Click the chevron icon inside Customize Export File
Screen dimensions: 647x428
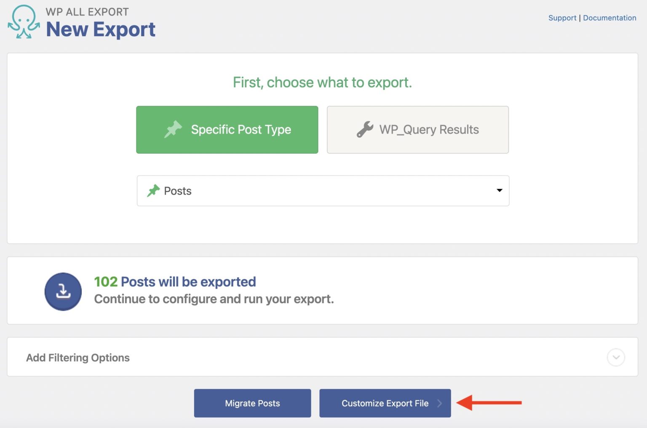pyautogui.click(x=440, y=403)
